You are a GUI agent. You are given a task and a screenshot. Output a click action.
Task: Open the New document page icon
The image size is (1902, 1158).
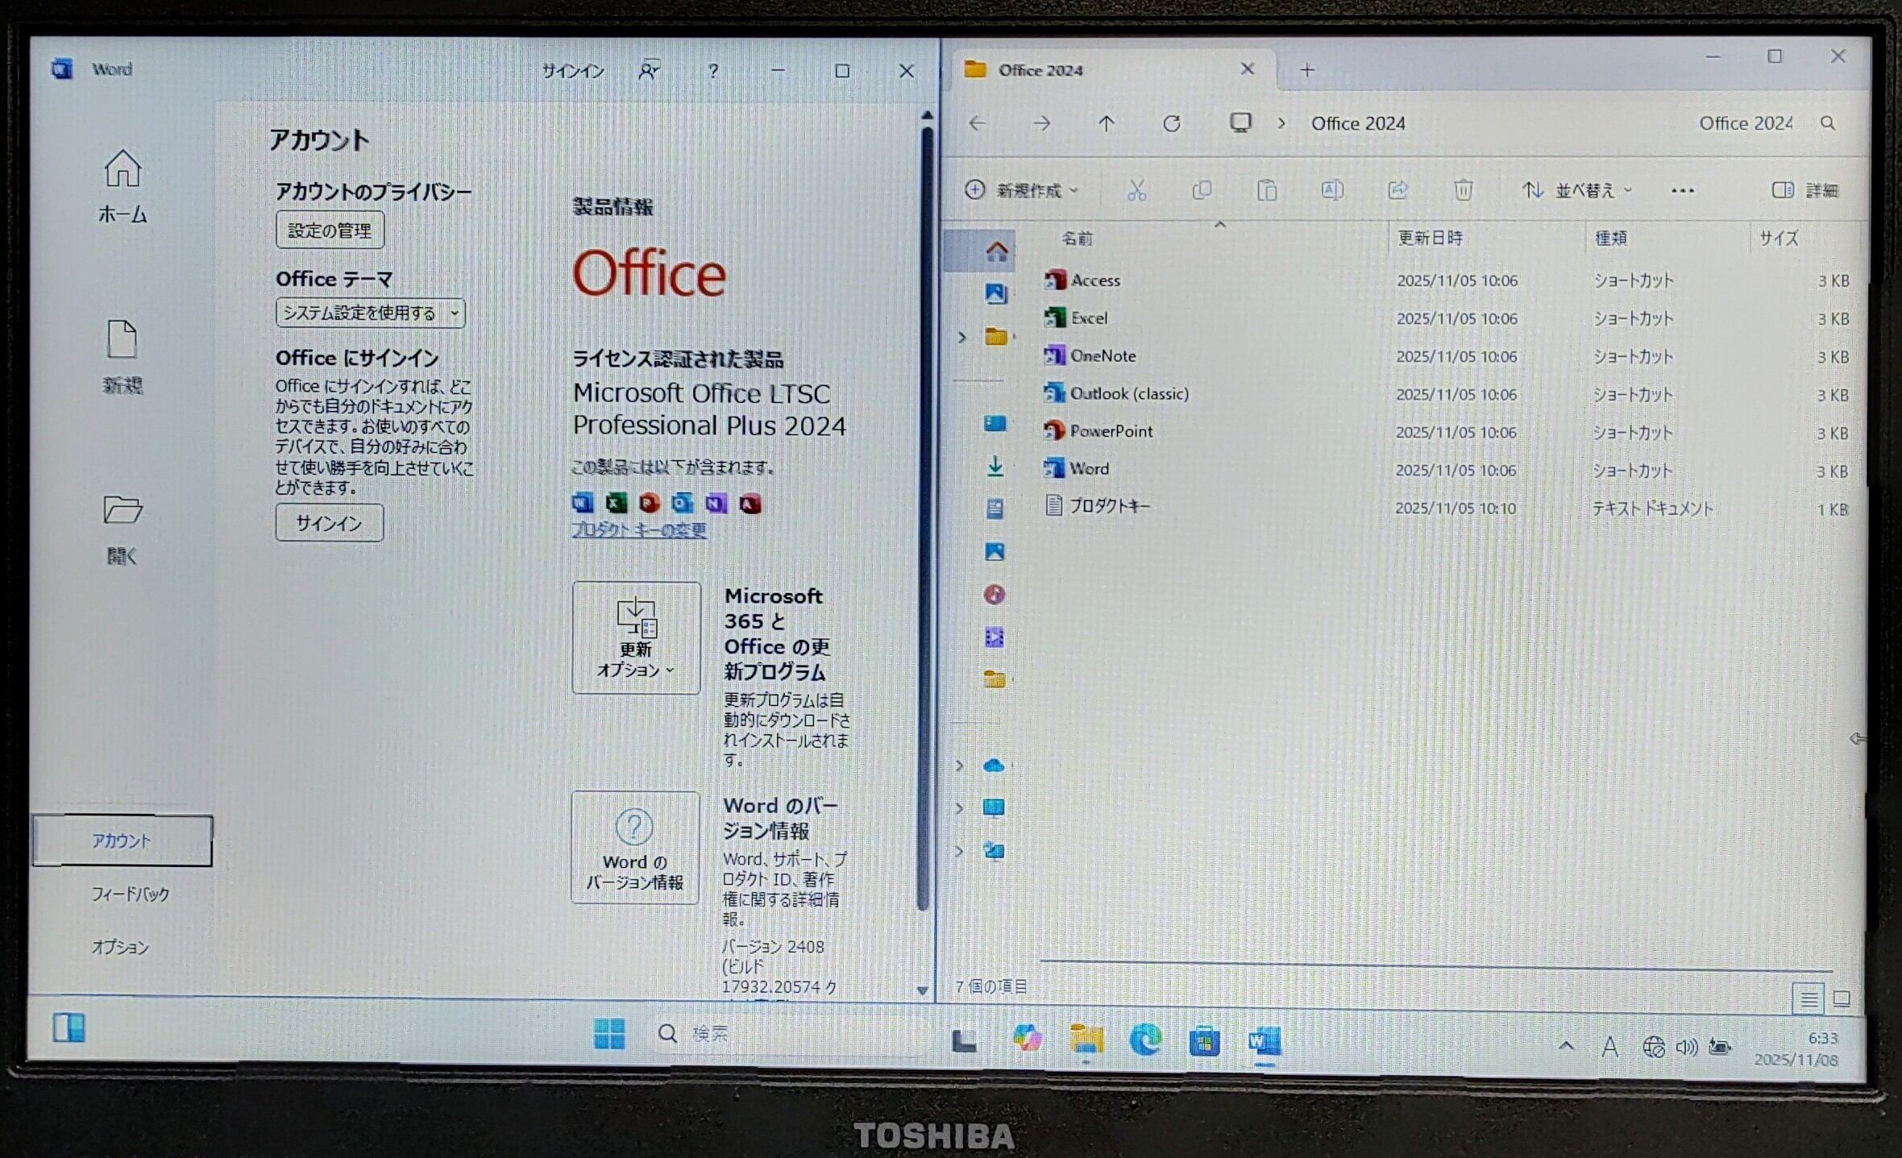click(x=122, y=339)
